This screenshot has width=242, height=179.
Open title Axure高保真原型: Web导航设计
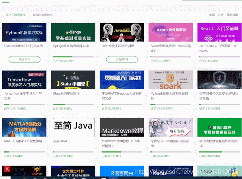pyautogui.click(x=170, y=48)
